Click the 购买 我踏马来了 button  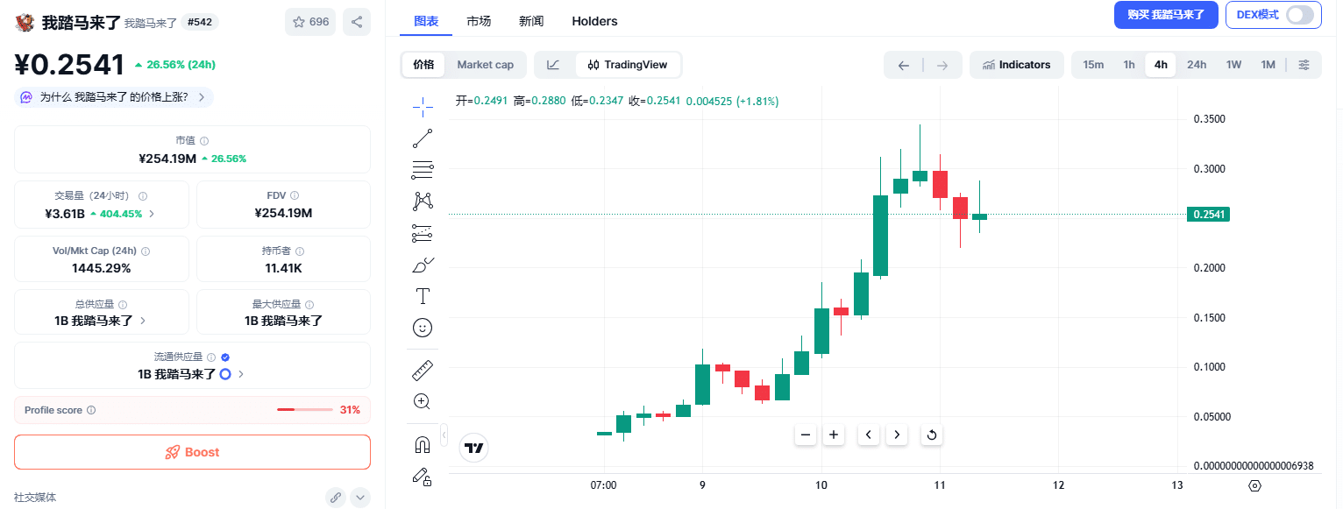click(1165, 15)
